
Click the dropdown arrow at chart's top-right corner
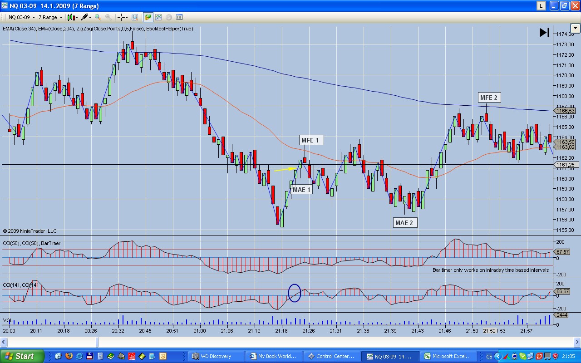tap(576, 28)
